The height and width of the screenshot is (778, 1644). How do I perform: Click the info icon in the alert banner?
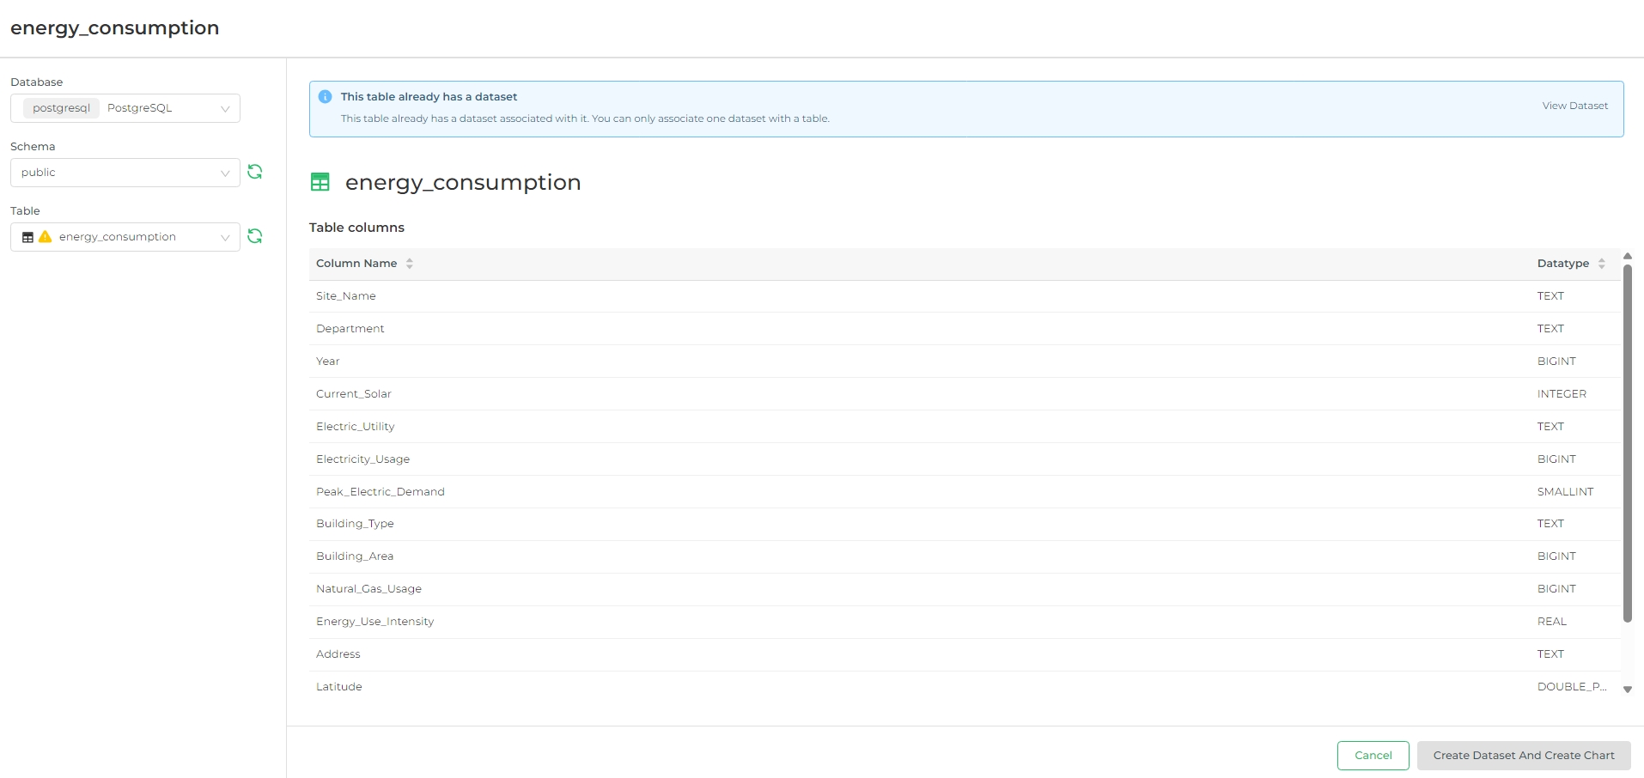tap(325, 97)
